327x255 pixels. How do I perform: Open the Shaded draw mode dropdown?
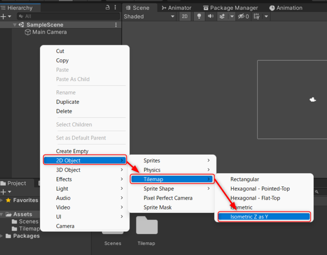tap(149, 17)
